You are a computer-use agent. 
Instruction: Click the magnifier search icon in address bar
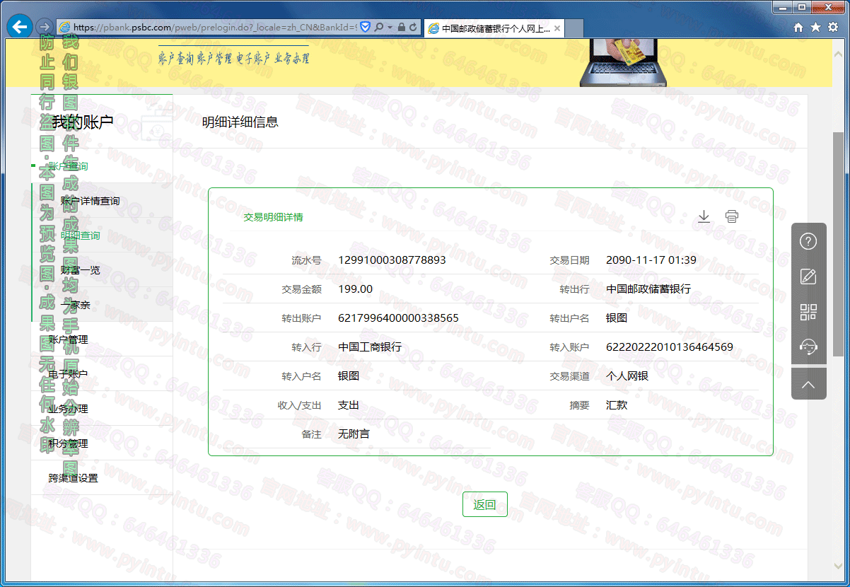379,27
